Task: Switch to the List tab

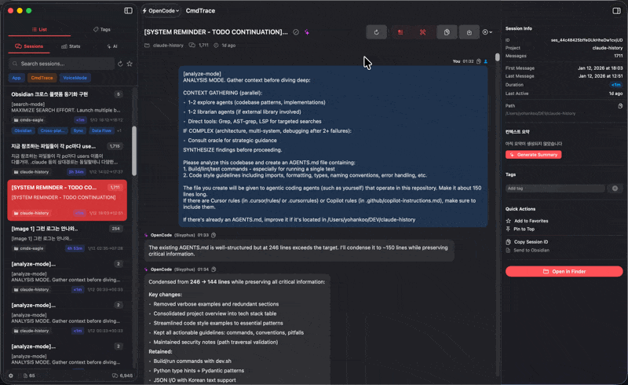Action: coord(39,29)
